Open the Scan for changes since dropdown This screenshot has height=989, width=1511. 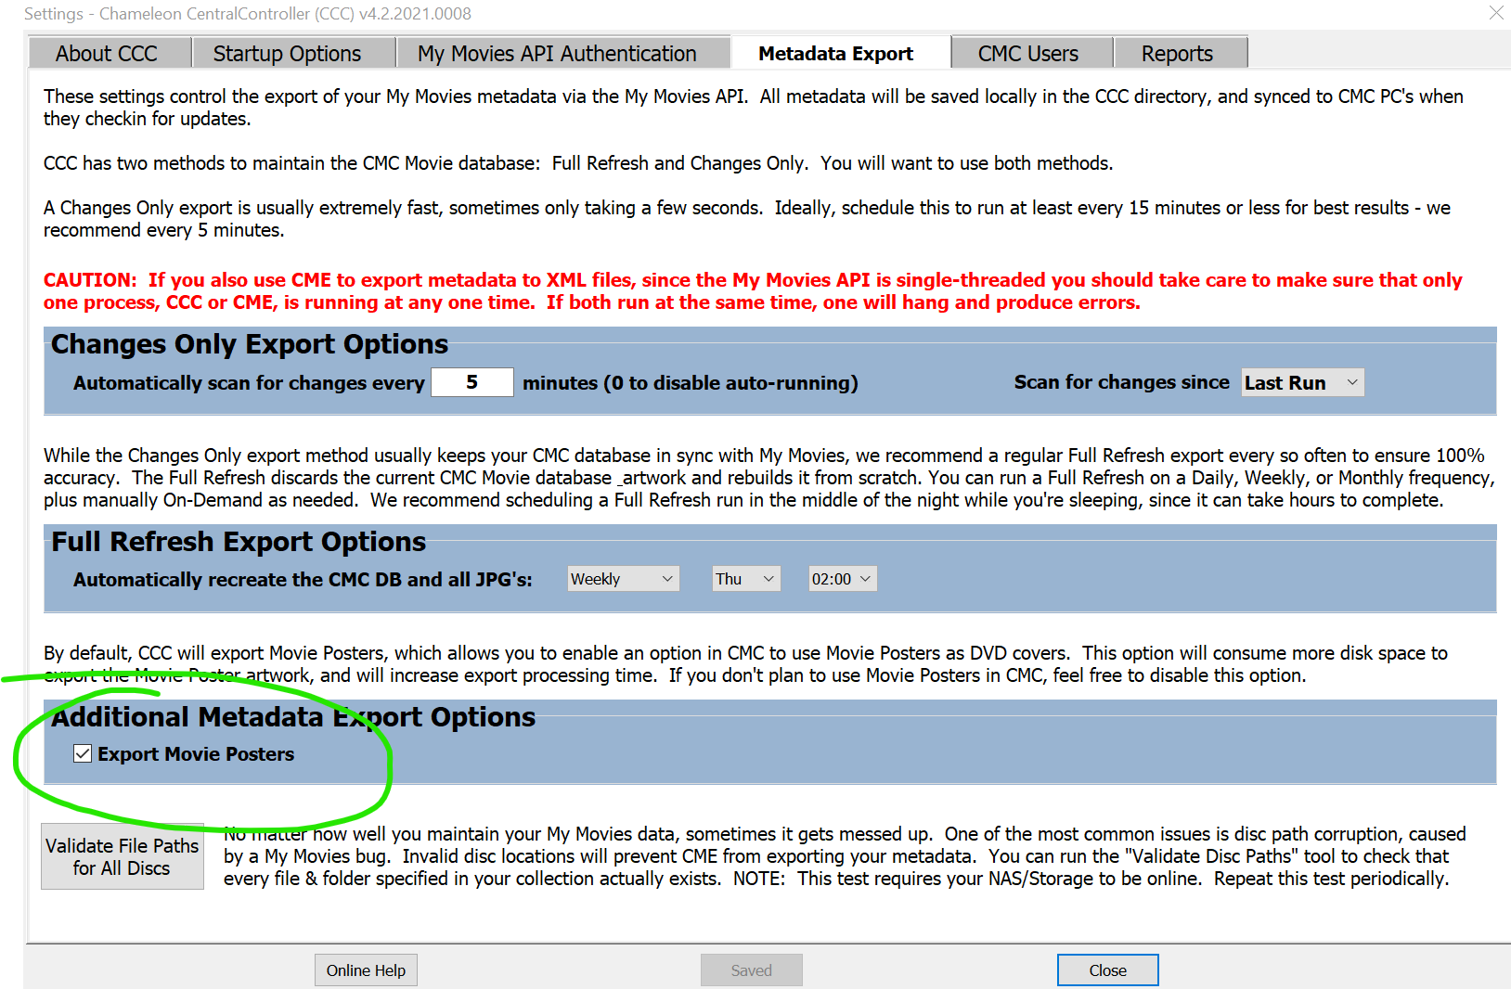pos(1303,382)
